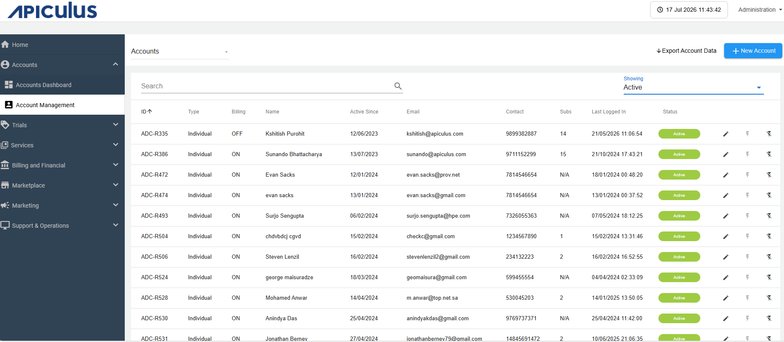Click the contact number 1234567890
784x342 pixels.
[521, 237]
